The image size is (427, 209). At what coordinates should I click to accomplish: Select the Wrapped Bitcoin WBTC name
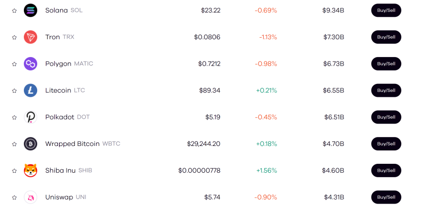pos(82,144)
